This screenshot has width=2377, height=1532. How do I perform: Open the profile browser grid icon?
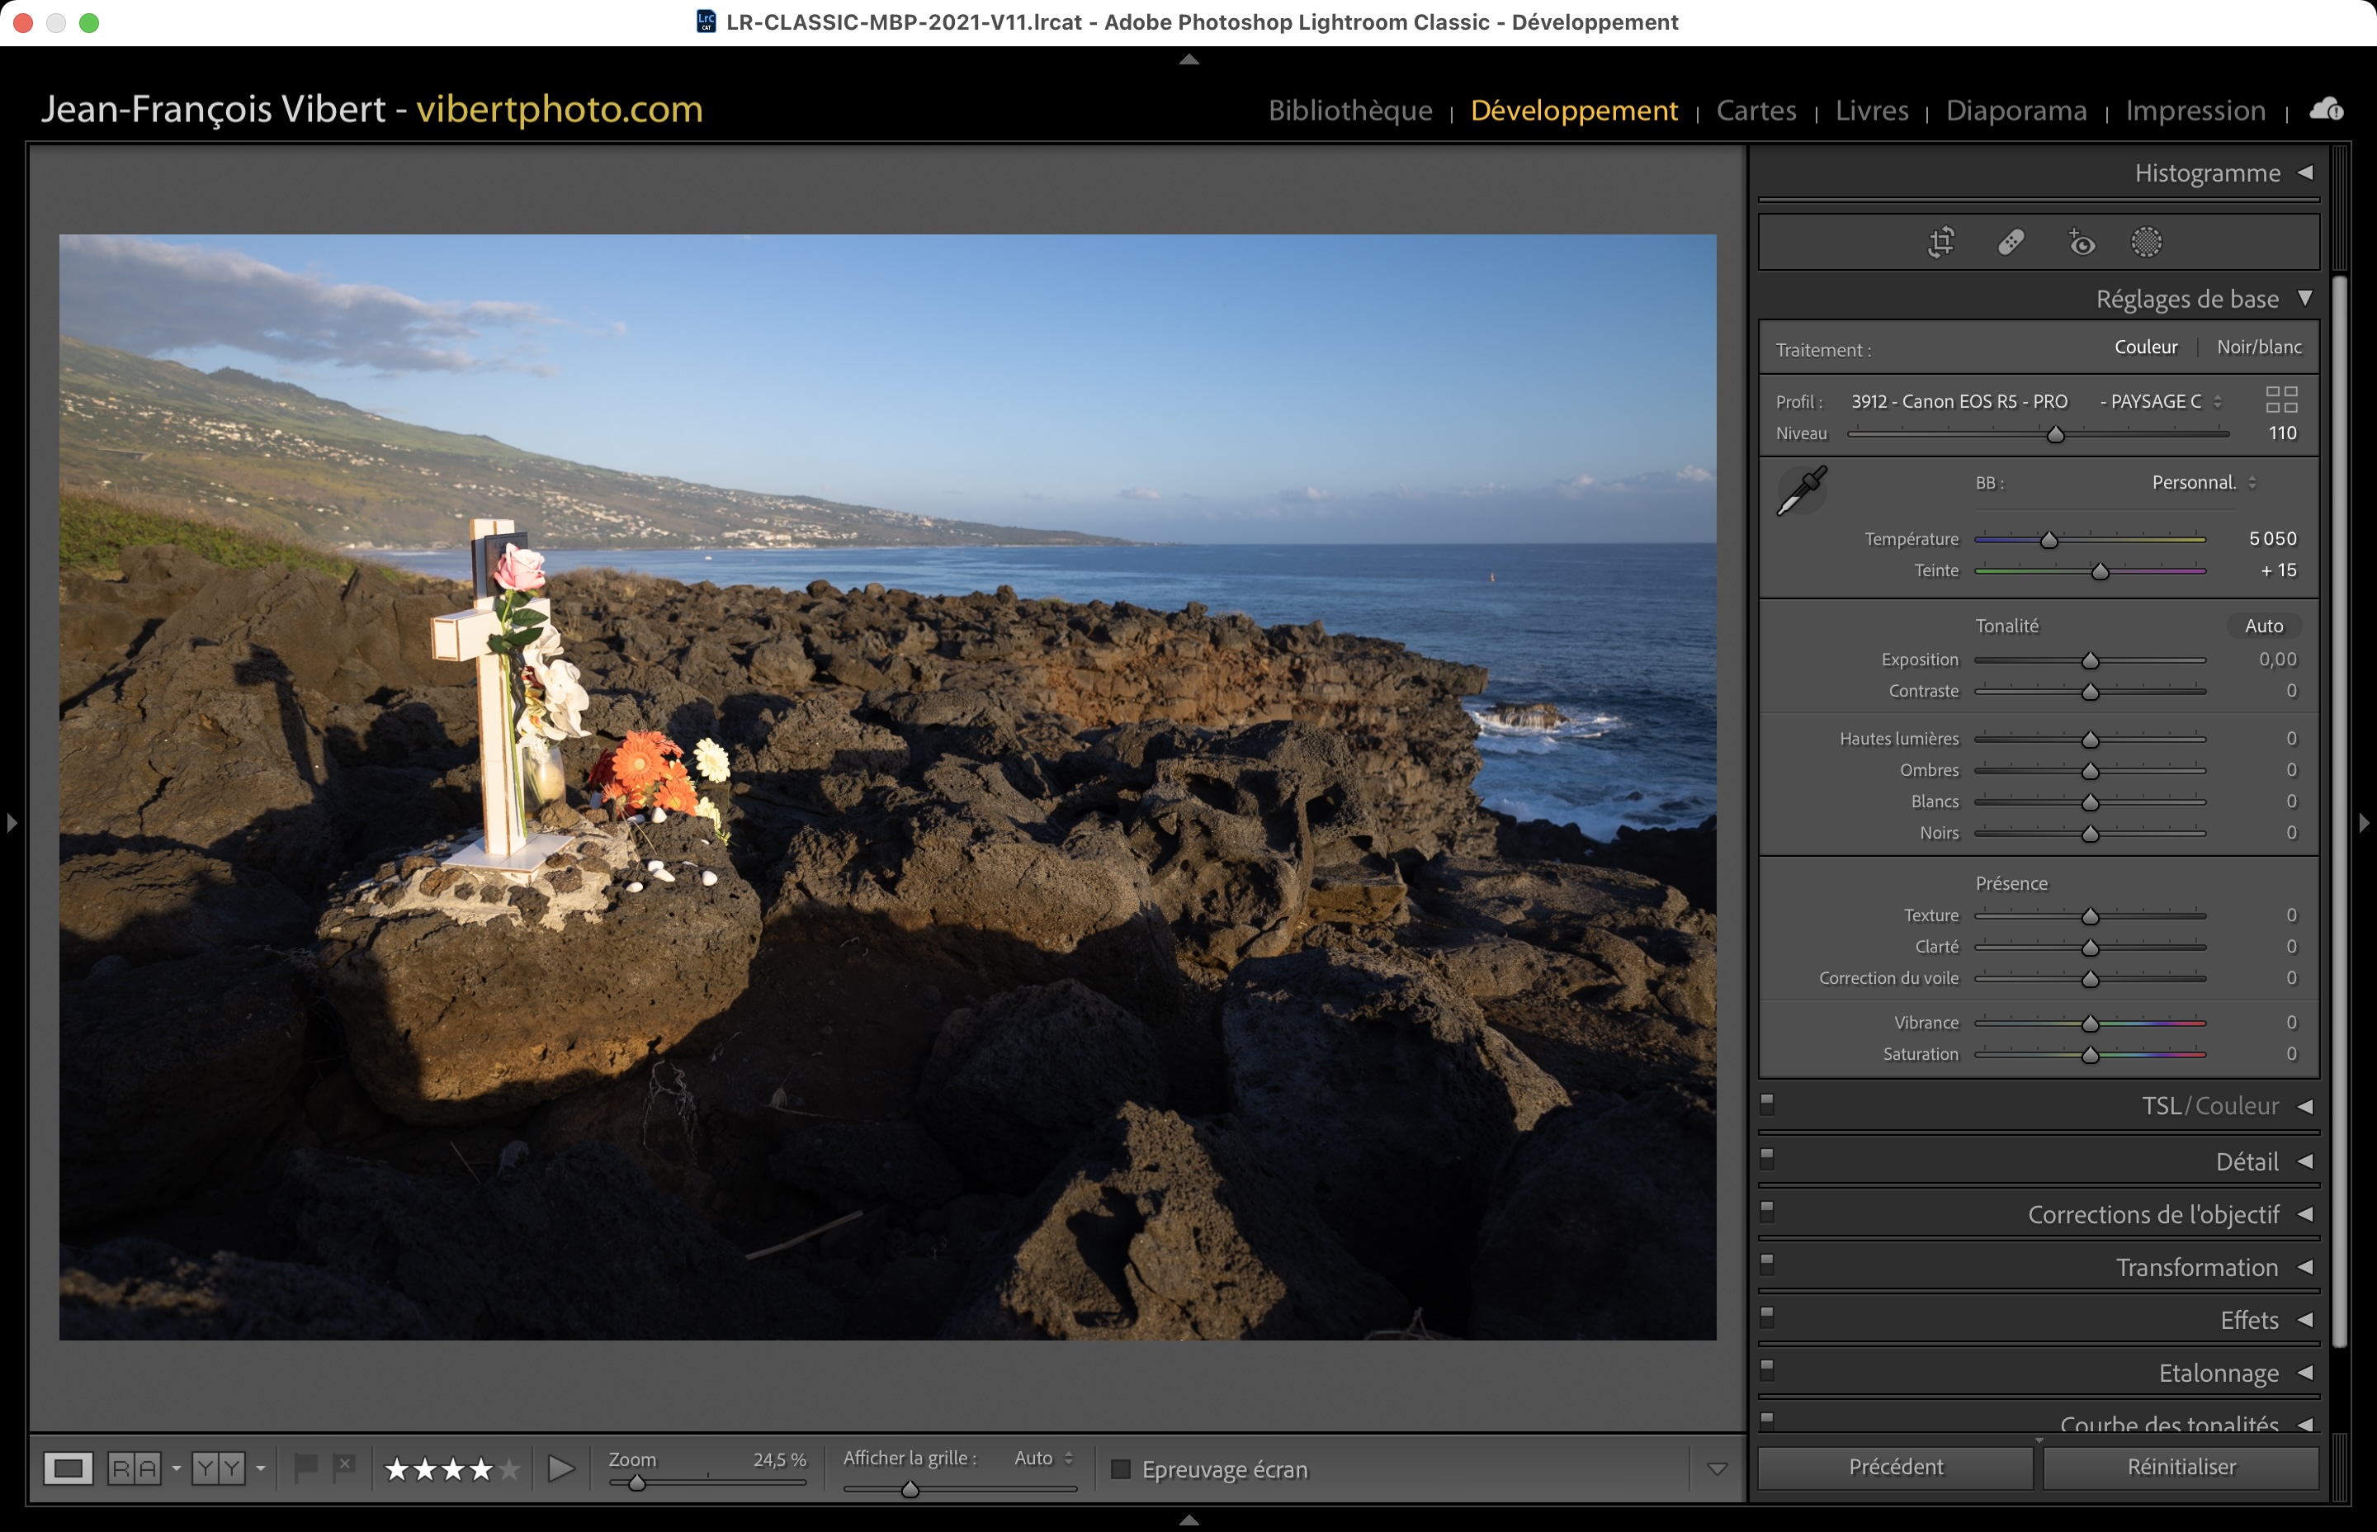pyautogui.click(x=2280, y=400)
